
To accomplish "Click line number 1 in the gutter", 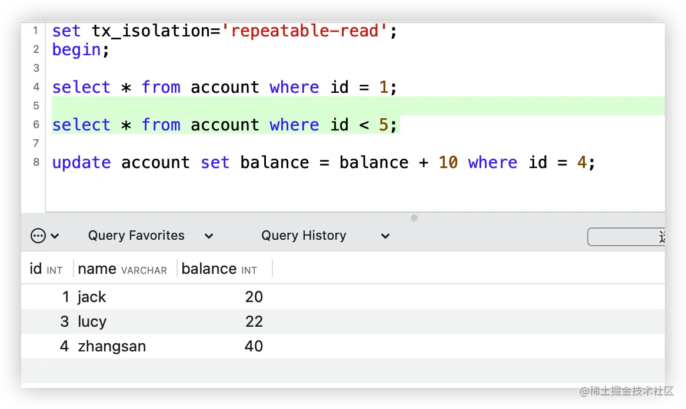I will [x=35, y=31].
